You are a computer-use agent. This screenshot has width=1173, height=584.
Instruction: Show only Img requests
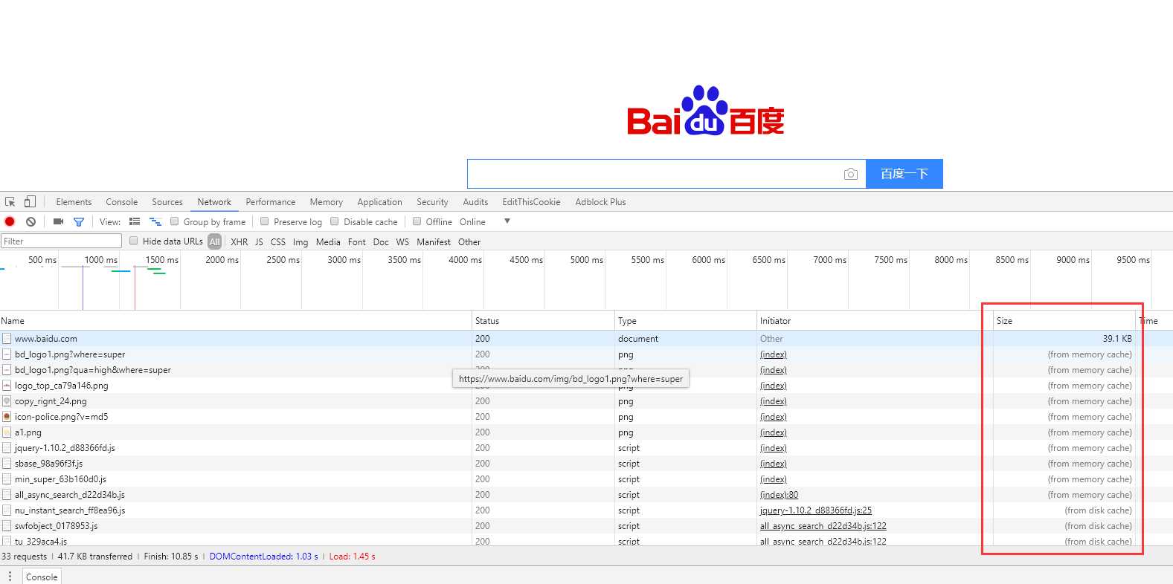point(301,242)
